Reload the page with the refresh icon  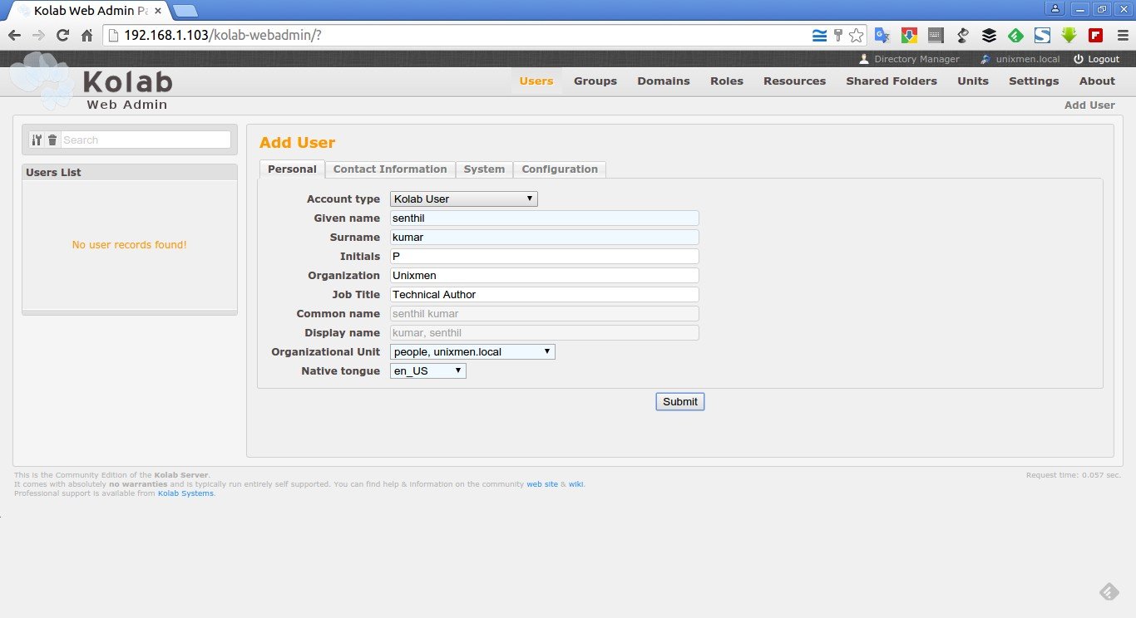pos(62,35)
